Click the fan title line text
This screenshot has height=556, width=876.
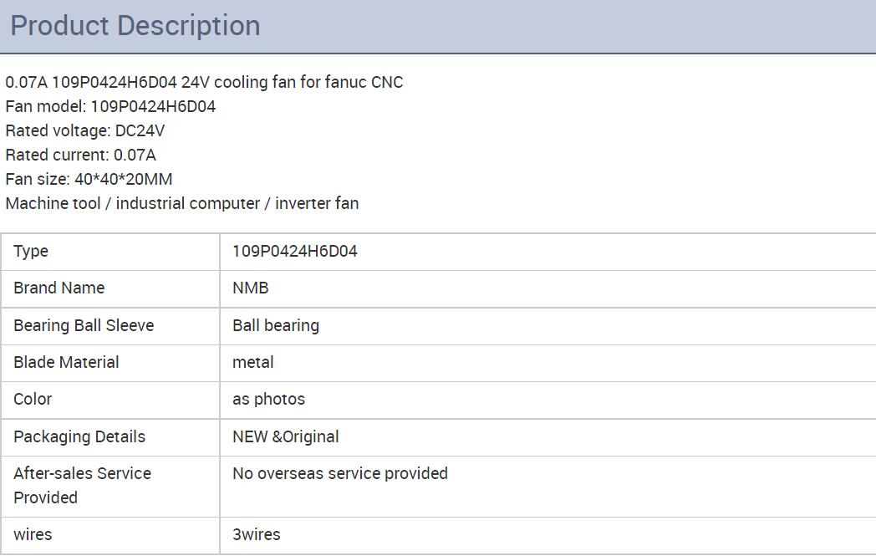click(x=204, y=82)
